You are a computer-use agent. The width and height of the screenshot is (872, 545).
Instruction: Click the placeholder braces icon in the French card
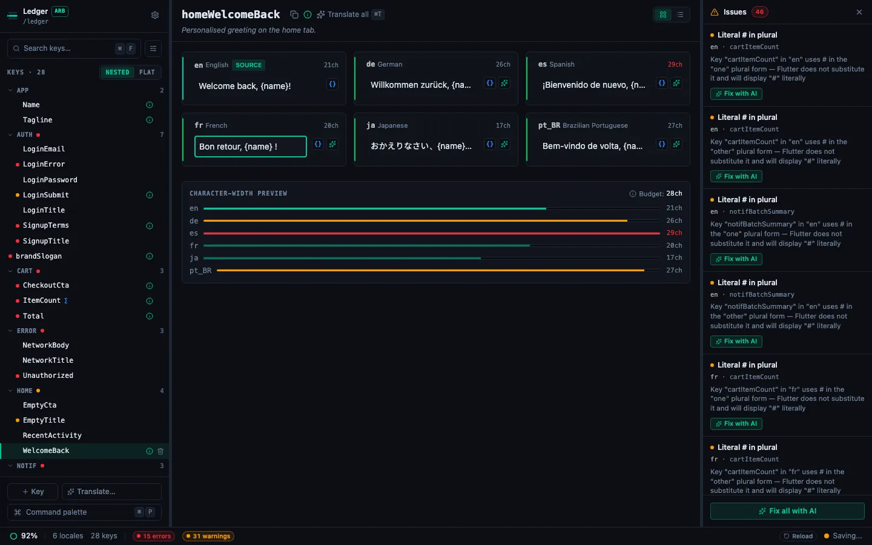coord(318,144)
